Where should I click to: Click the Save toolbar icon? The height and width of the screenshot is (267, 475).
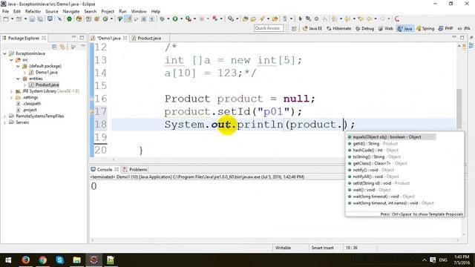32,19
